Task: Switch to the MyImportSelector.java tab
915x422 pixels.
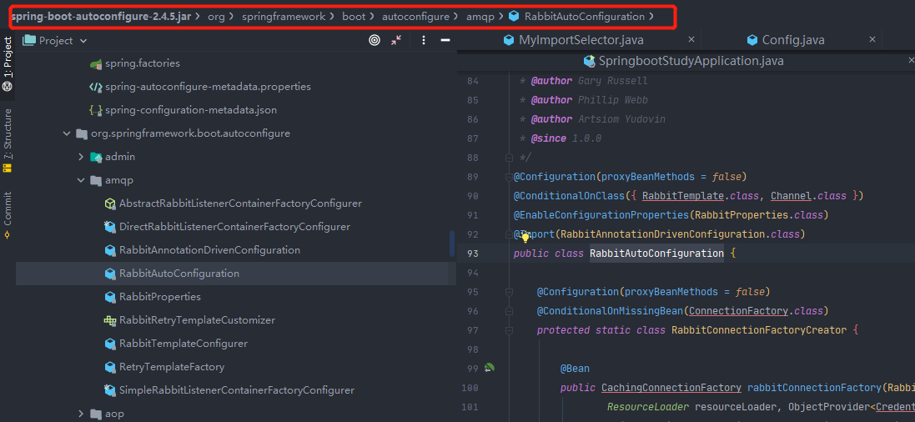Action: click(581, 40)
